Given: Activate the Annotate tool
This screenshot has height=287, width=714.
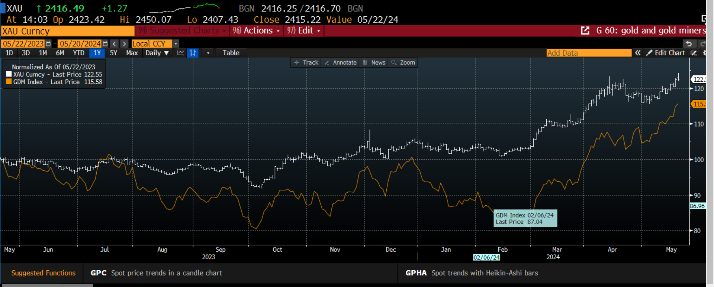Looking at the screenshot, I should [x=341, y=63].
